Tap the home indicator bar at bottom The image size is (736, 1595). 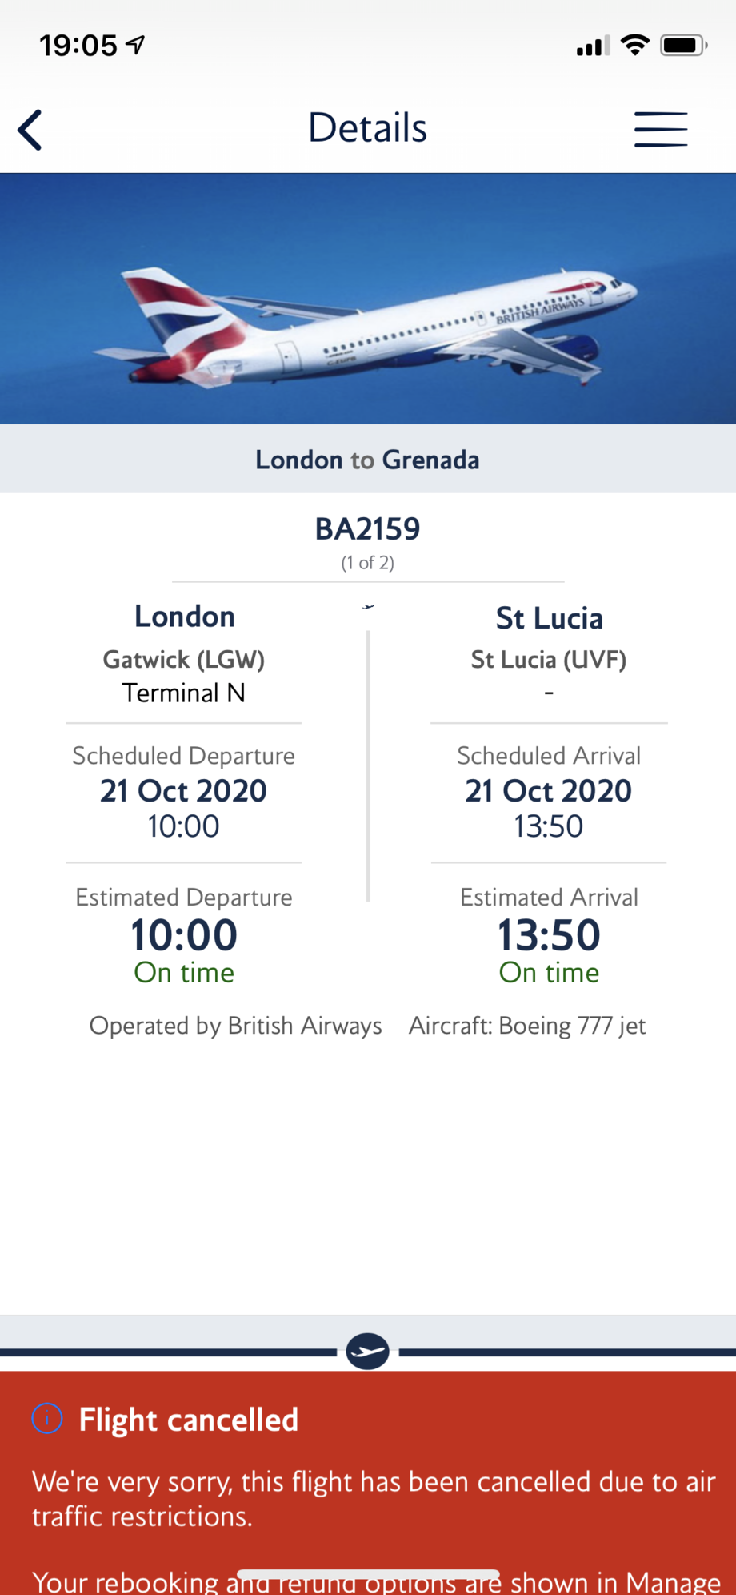click(x=368, y=1574)
